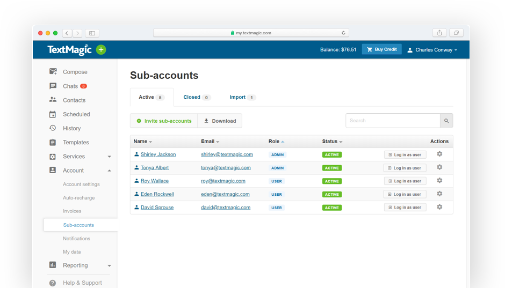This screenshot has width=505, height=288.
Task: Open settings gear for David Sprouse
Action: 439,207
